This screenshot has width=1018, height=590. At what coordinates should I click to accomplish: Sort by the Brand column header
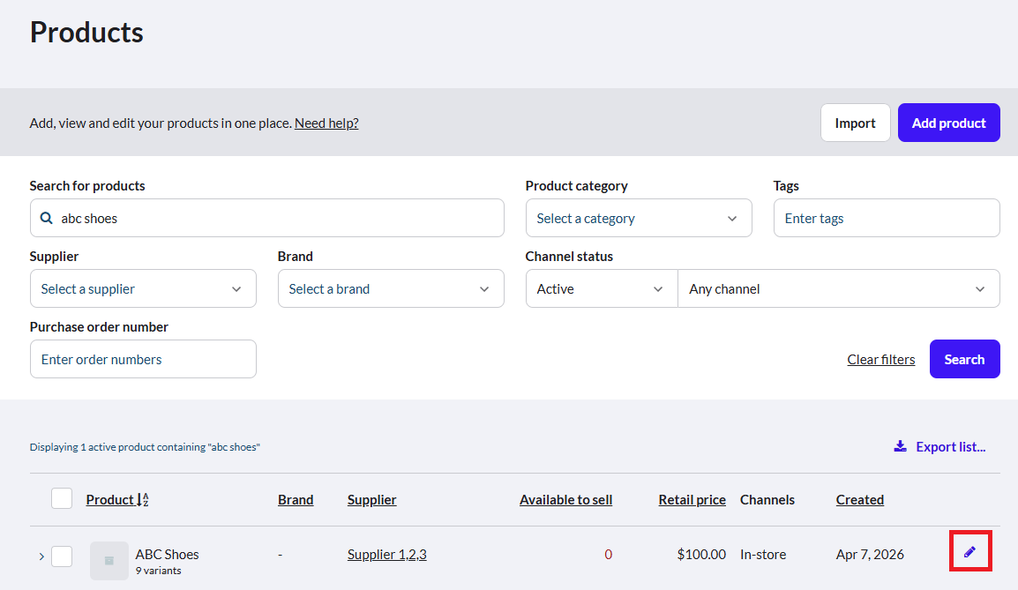click(296, 500)
